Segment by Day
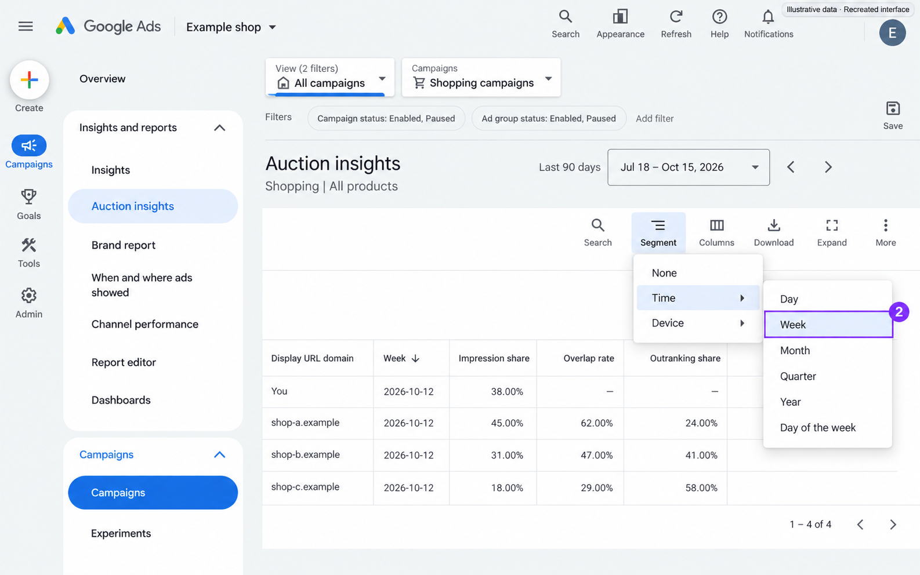The width and height of the screenshot is (920, 575). [x=828, y=299]
